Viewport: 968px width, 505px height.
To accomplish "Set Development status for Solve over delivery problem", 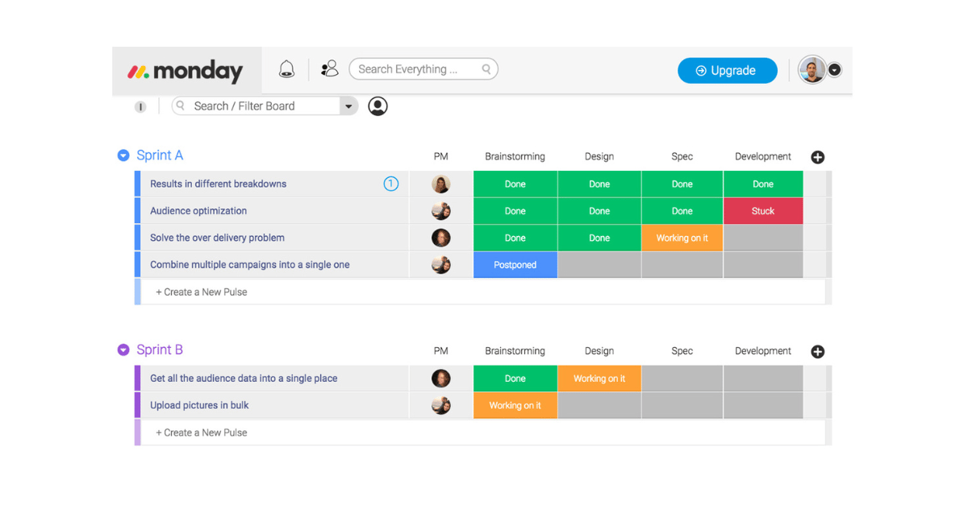I will pos(763,238).
